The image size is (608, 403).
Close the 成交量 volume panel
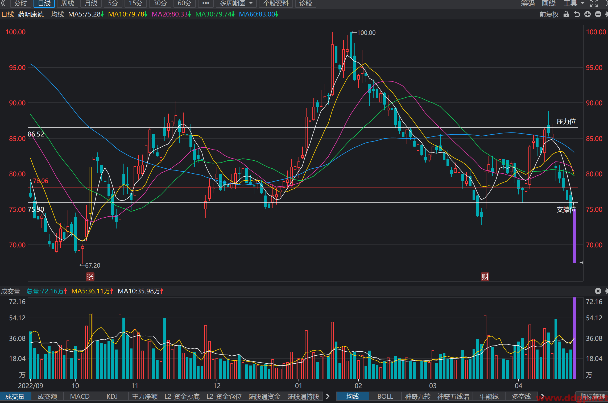click(598, 291)
